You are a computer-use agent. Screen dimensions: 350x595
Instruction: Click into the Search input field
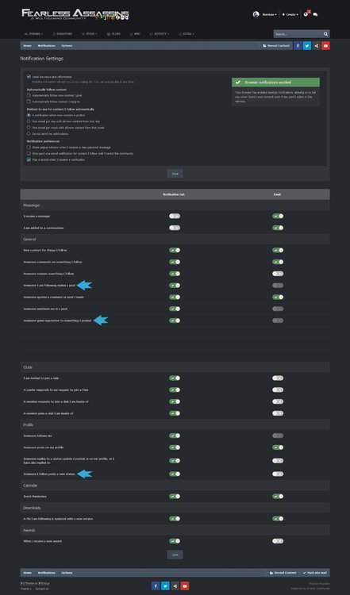298,34
